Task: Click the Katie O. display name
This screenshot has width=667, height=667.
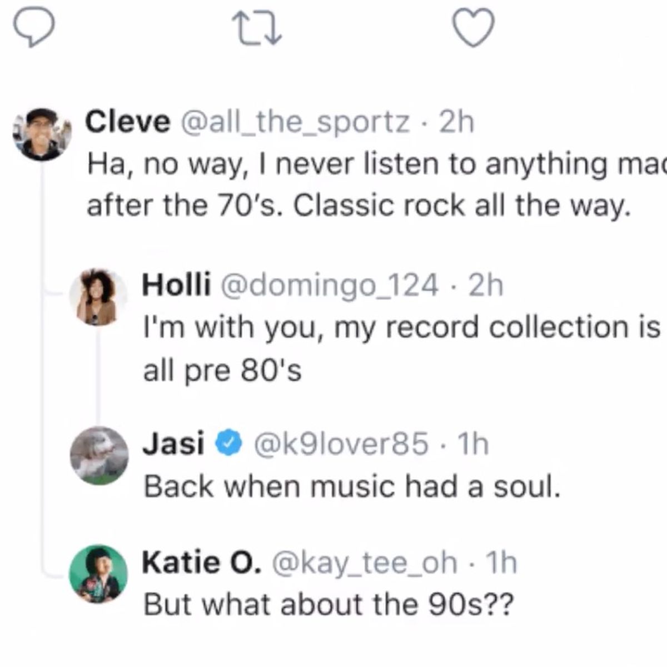Action: tap(201, 563)
